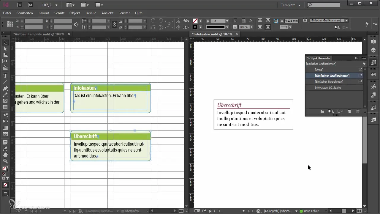Toggle screen mode button at toolbox bottom
The height and width of the screenshot is (214, 380).
click(5, 193)
